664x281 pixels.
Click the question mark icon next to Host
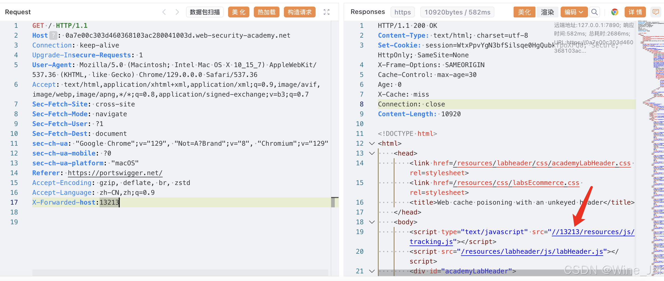(53, 35)
